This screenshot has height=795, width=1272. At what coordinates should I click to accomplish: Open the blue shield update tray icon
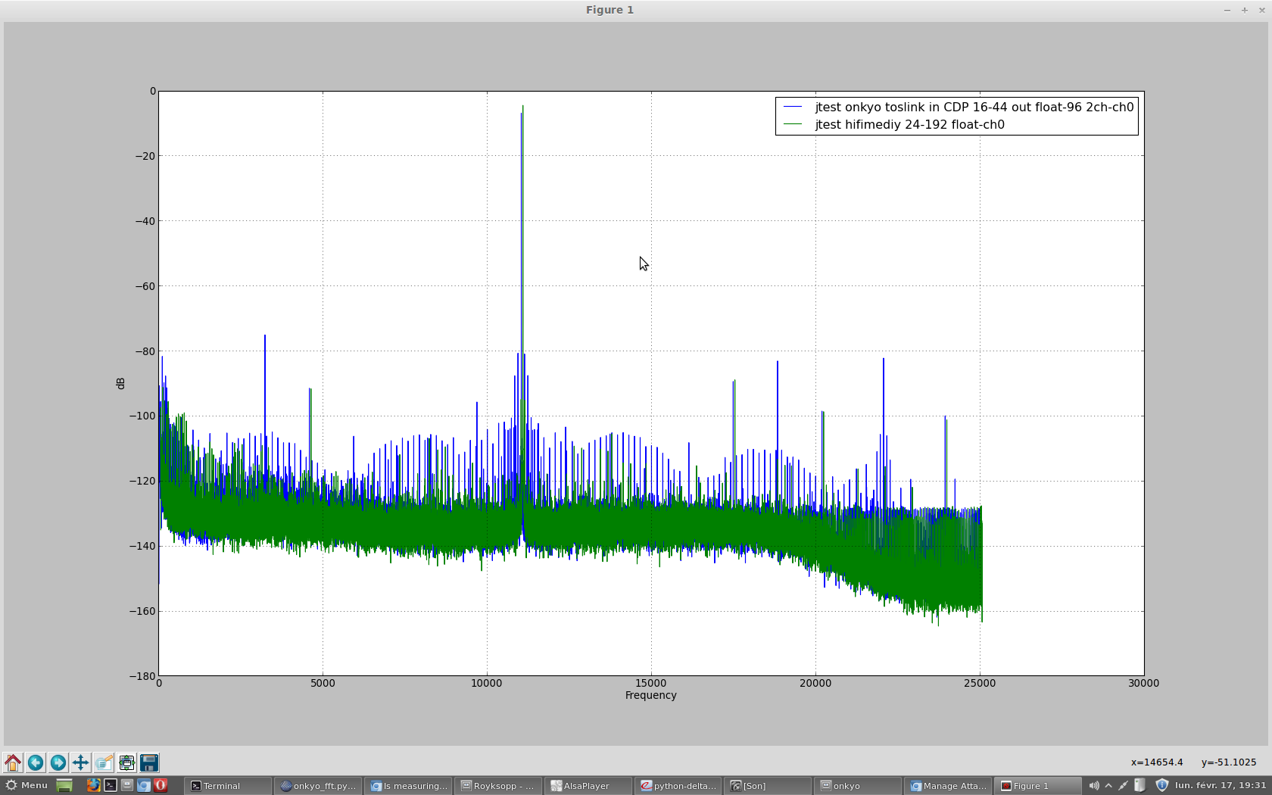[1161, 785]
